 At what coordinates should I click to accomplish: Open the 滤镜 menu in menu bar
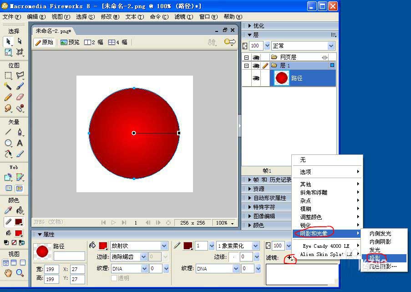[x=184, y=17]
